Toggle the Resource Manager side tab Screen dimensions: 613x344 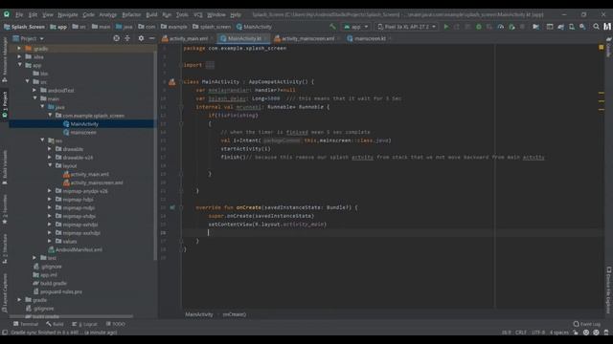(x=5, y=59)
